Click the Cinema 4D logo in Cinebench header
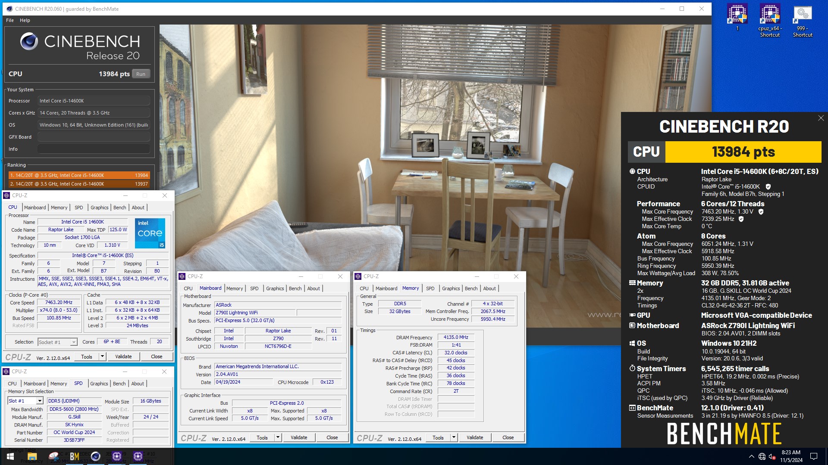Screen dimensions: 828x465 click(29, 41)
